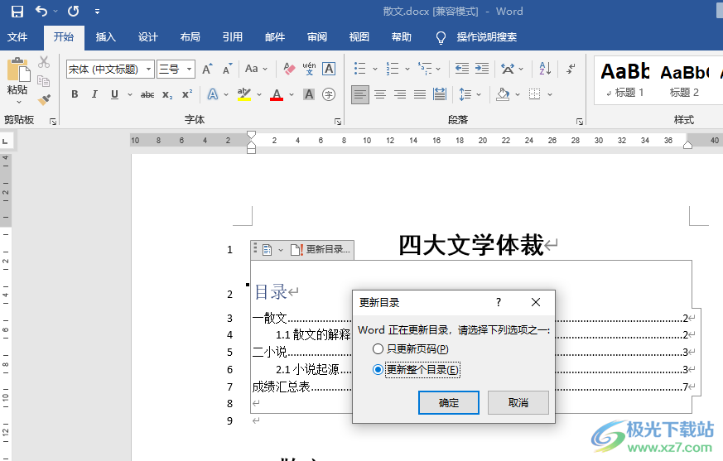Switch to the 设计 tab

pyautogui.click(x=147, y=37)
